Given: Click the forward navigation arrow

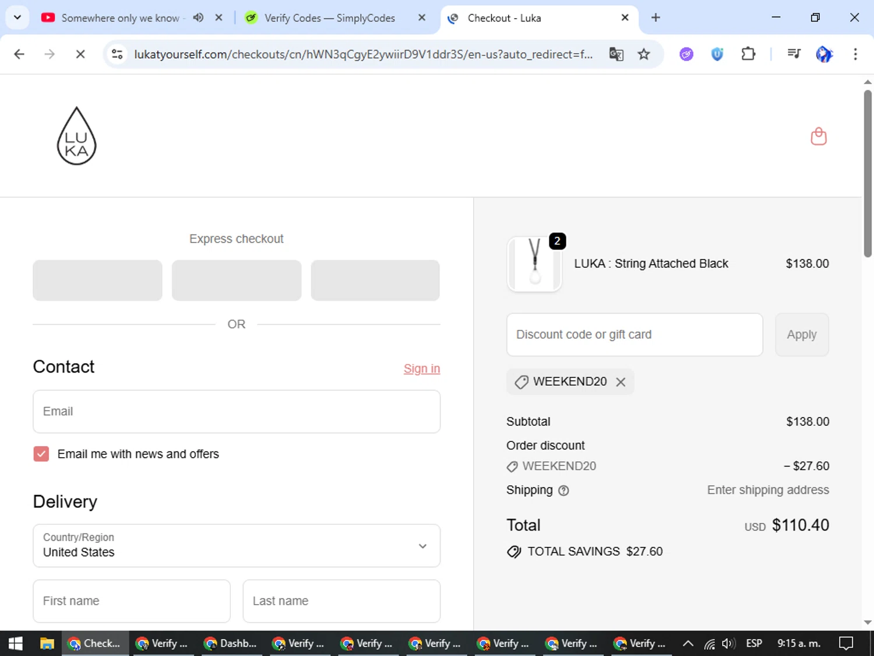Looking at the screenshot, I should [x=50, y=54].
